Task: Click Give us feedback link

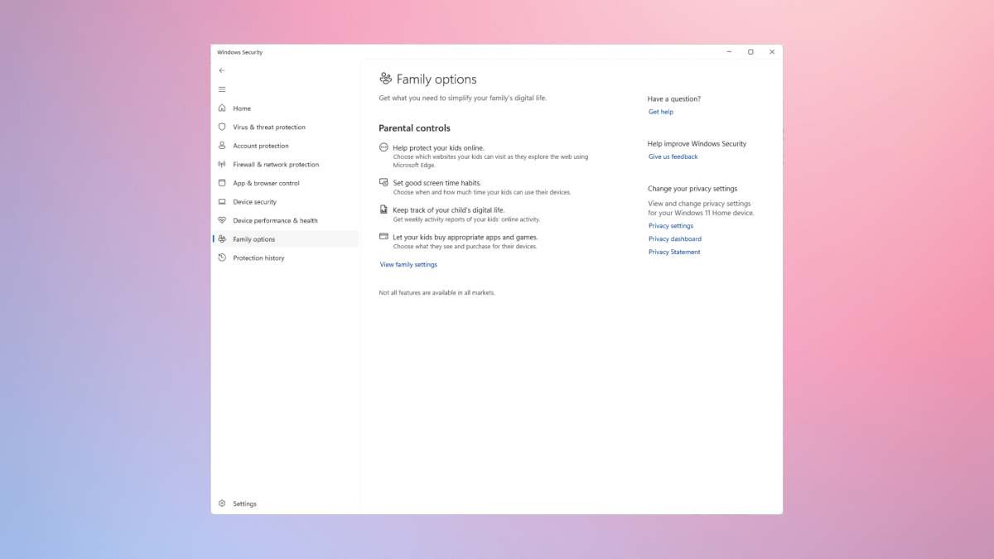Action: (x=673, y=157)
